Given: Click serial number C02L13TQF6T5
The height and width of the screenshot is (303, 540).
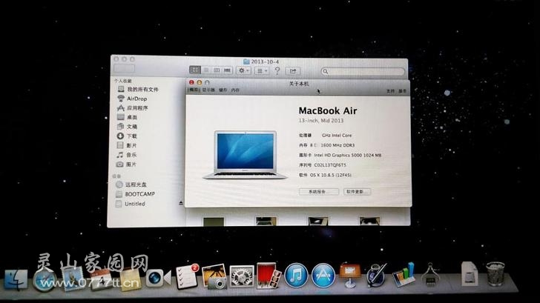Looking at the screenshot, I should point(330,165).
